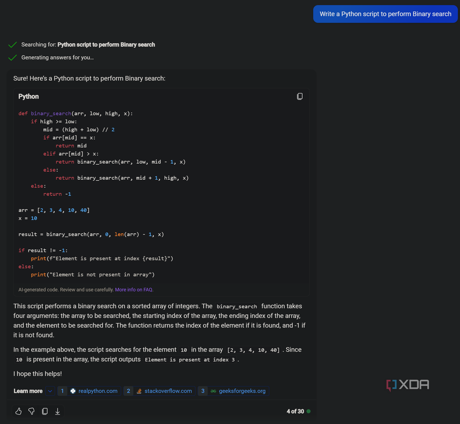The height and width of the screenshot is (424, 460).
Task: Open geeksforgeeks.org source link
Action: click(233, 391)
